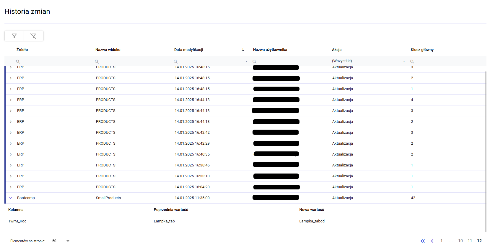
Task: Go to first page double-arrow icon
Action: tap(423, 241)
